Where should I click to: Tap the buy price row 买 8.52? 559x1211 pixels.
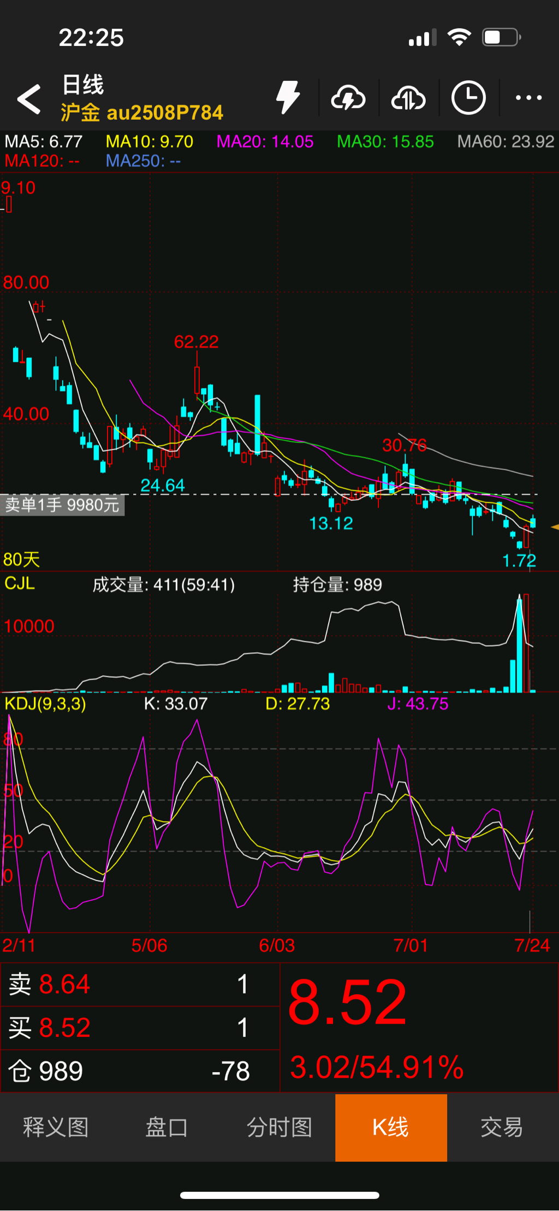pos(140,1027)
